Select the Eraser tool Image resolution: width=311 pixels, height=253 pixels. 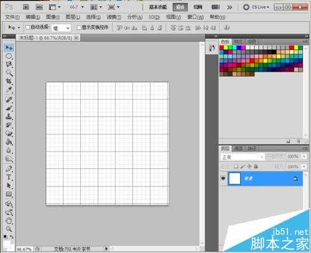point(9,133)
